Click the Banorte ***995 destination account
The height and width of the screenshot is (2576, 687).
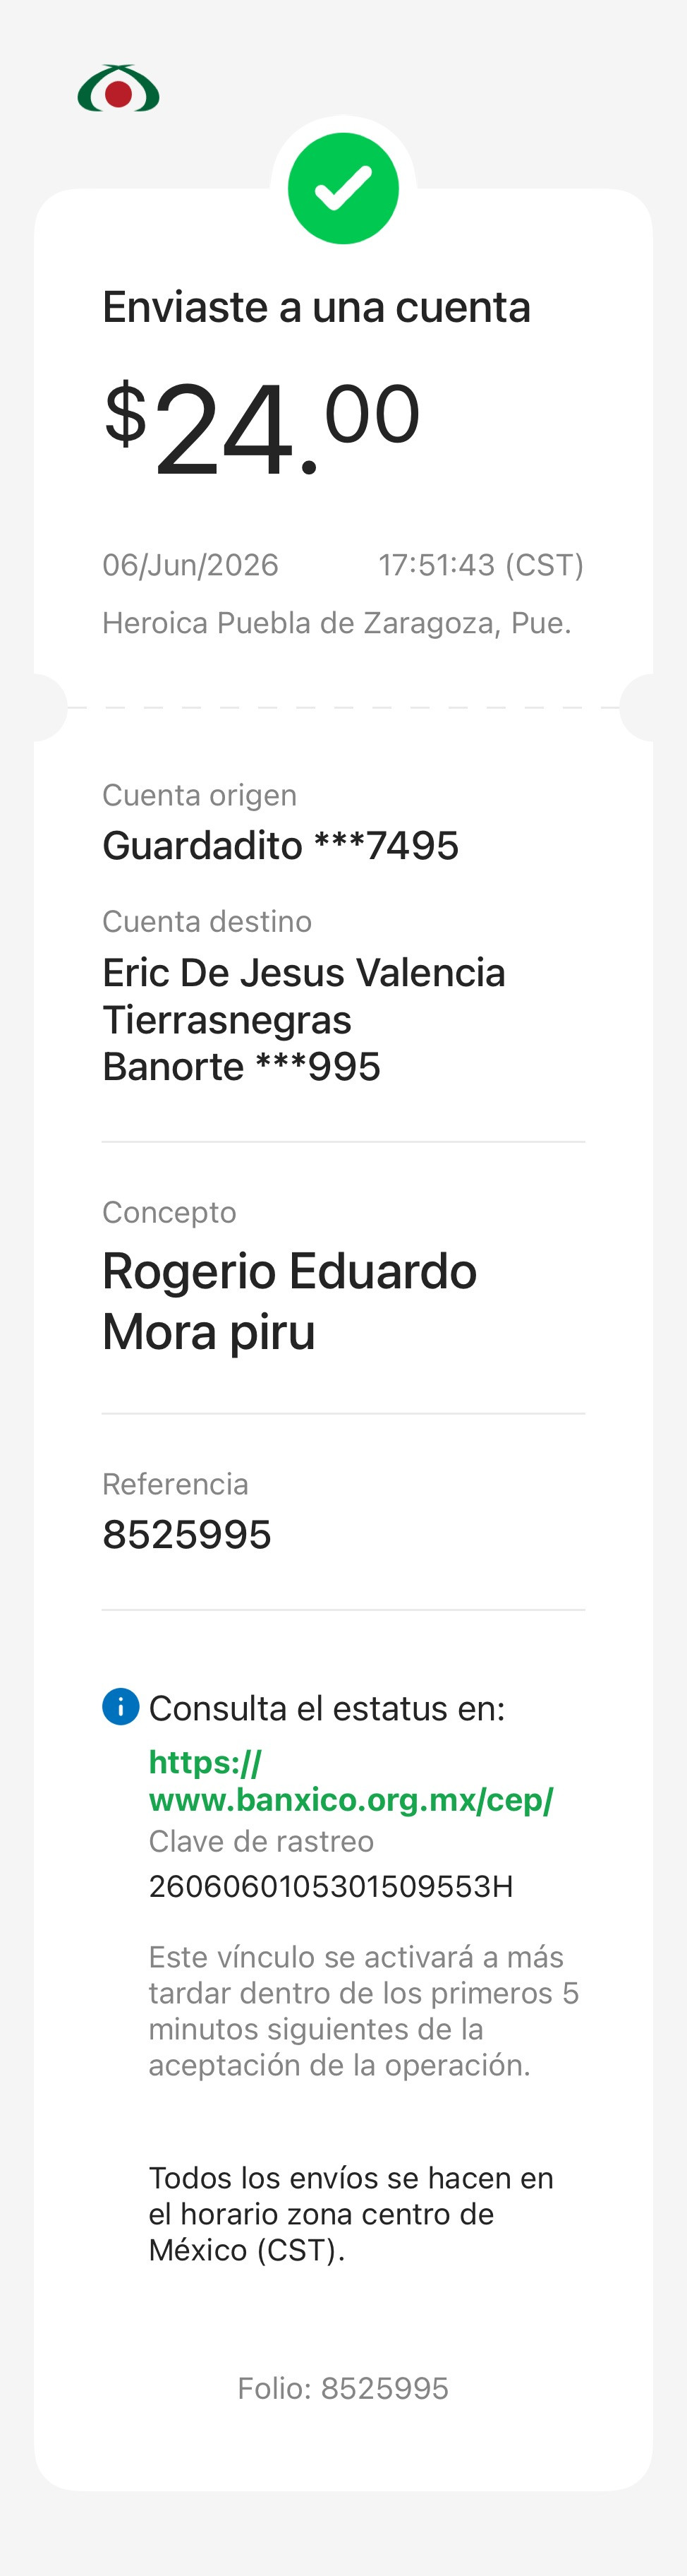242,1066
